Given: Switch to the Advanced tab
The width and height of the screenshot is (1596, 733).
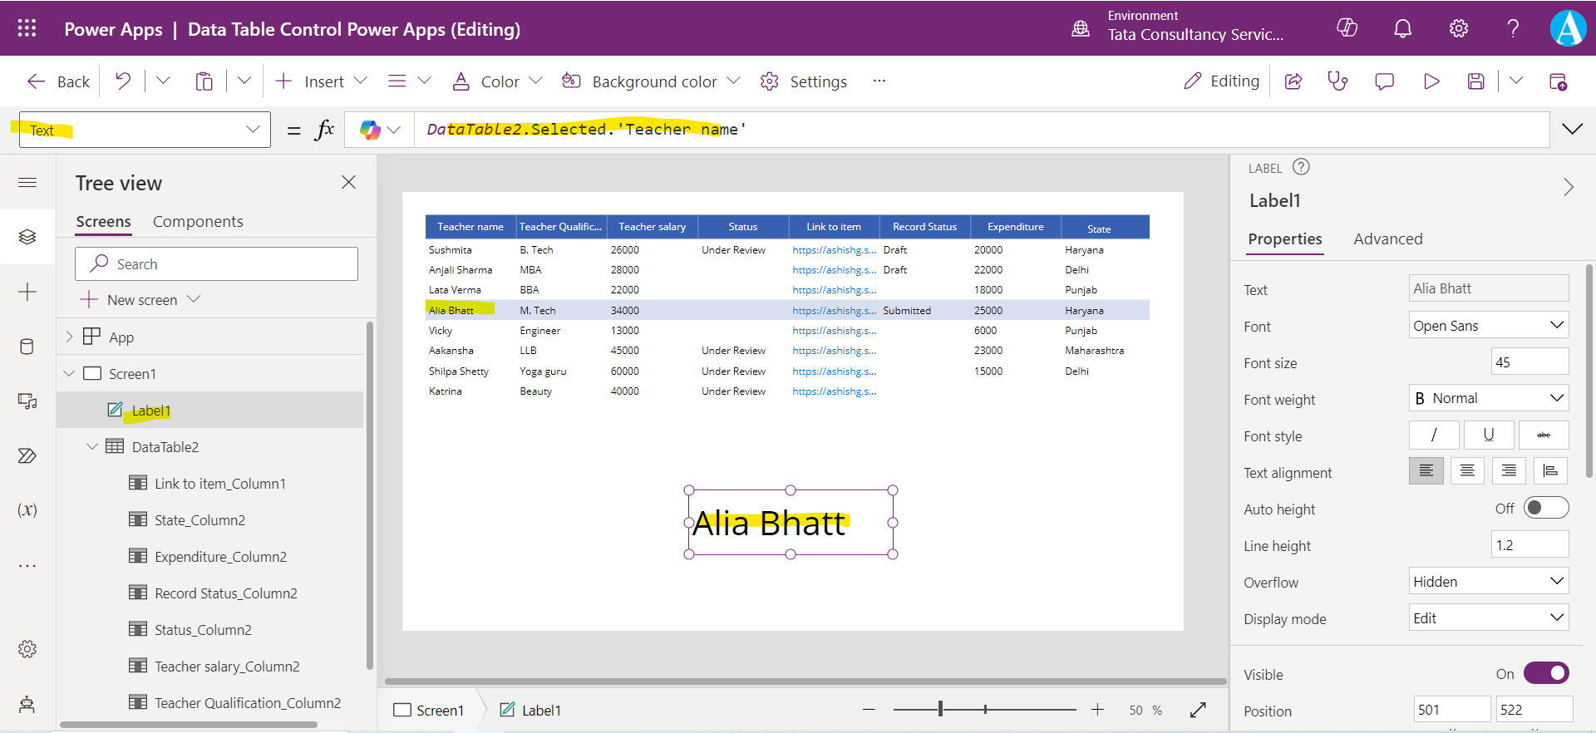Looking at the screenshot, I should tap(1387, 239).
